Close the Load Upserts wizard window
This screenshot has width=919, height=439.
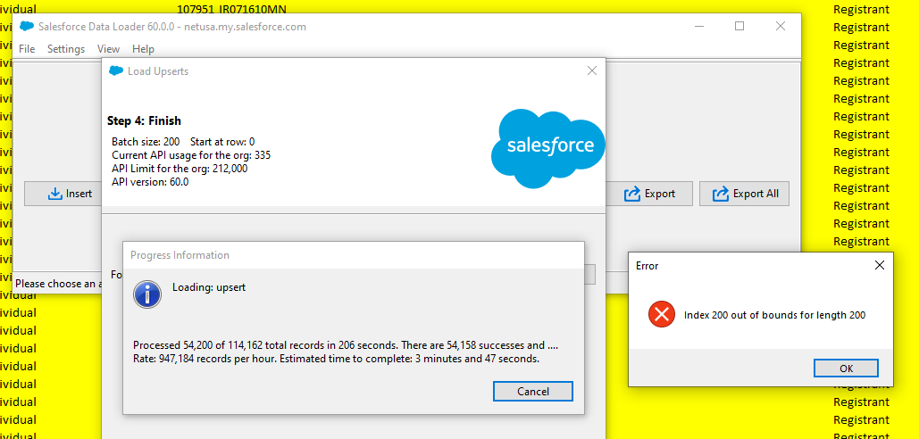(592, 70)
